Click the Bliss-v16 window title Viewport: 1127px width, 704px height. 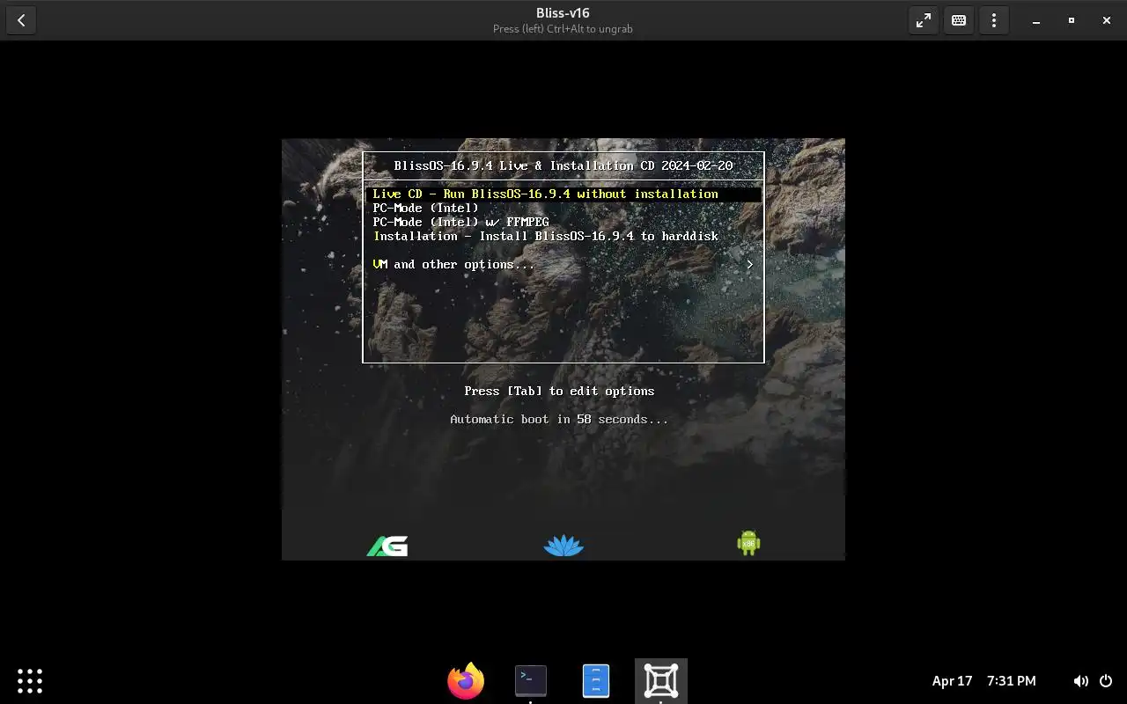point(563,13)
